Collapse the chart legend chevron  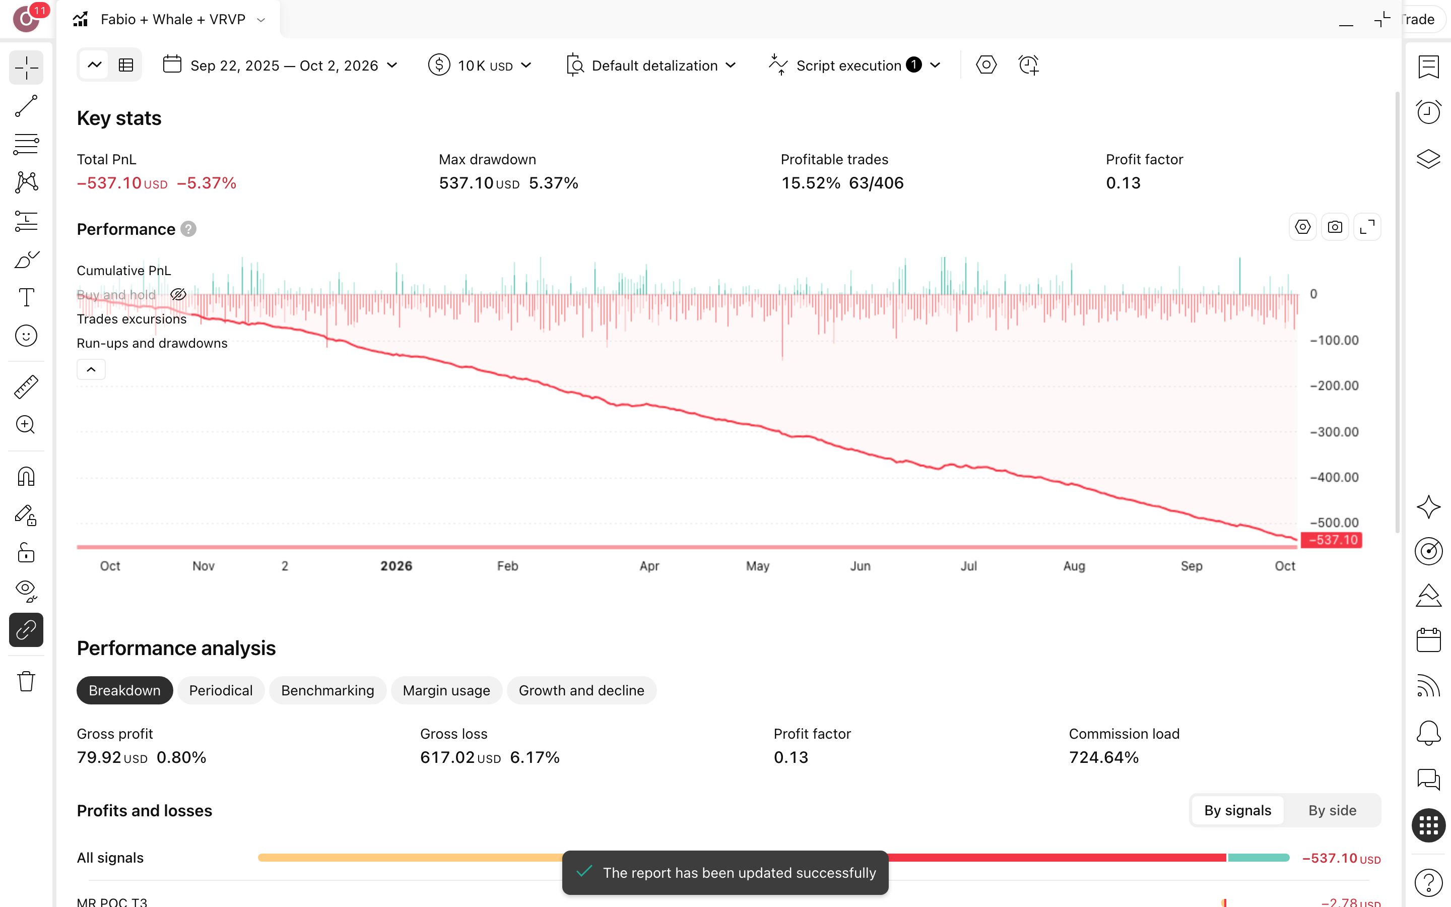click(x=91, y=369)
